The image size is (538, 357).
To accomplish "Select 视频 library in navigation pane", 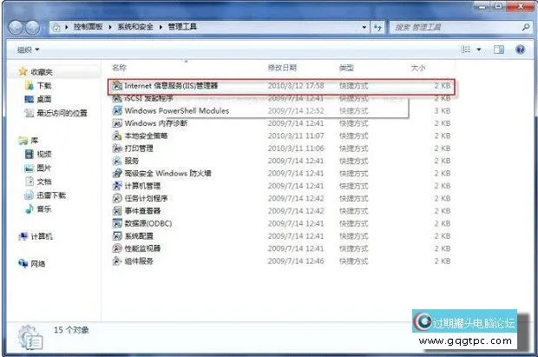I will coord(44,155).
